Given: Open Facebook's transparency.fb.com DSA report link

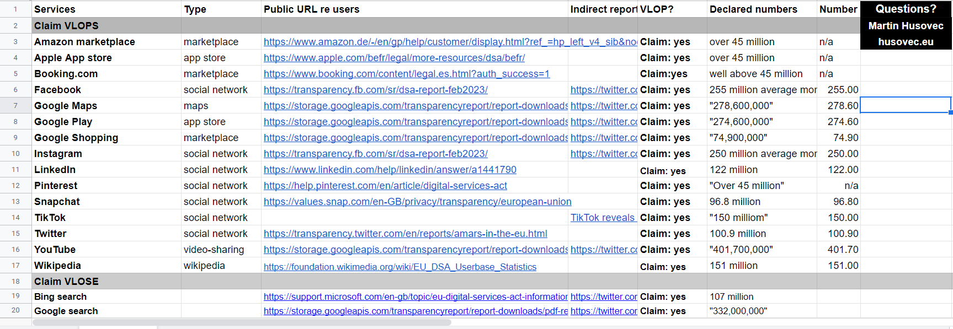Looking at the screenshot, I should pyautogui.click(x=376, y=90).
